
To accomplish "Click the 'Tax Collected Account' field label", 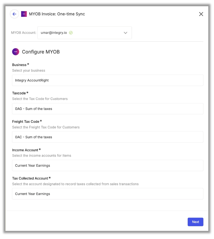I will (x=30, y=178).
